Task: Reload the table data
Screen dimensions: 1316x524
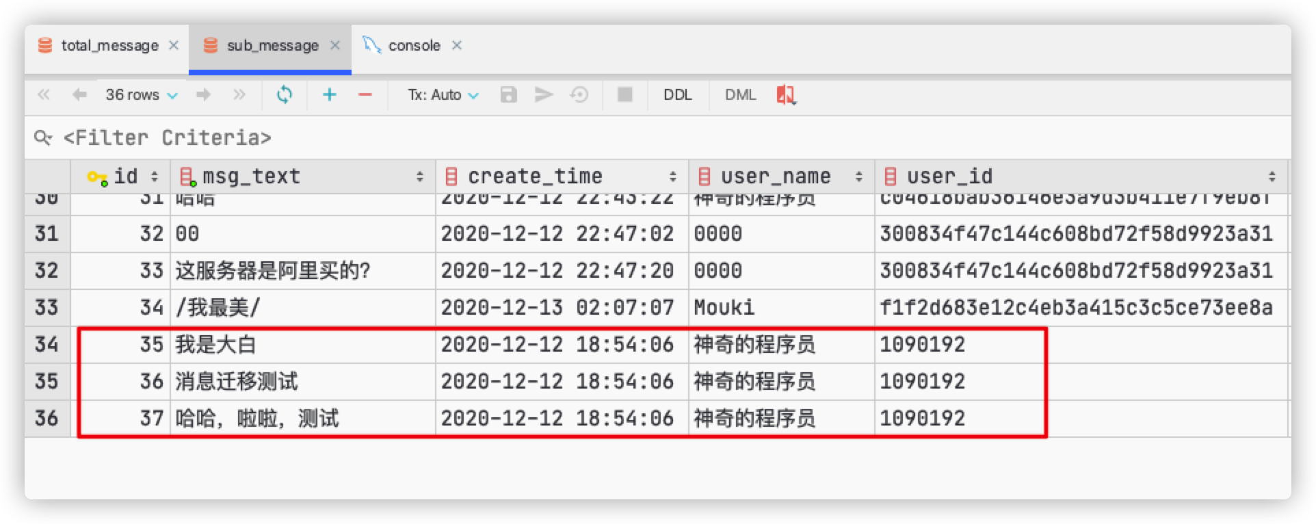Action: tap(285, 95)
